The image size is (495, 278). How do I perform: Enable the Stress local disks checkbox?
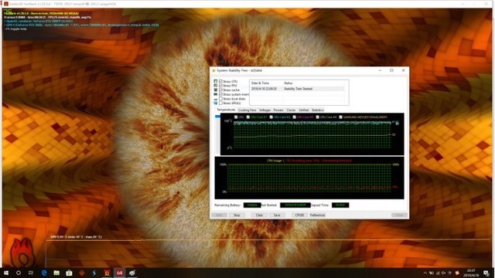tap(221, 99)
